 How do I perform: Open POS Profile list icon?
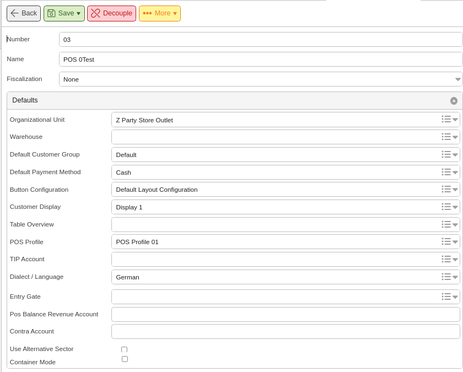tap(446, 241)
